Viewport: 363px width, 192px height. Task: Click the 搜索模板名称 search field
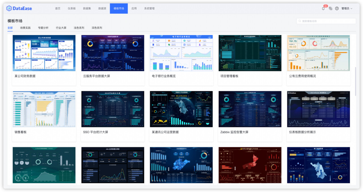click(x=328, y=21)
